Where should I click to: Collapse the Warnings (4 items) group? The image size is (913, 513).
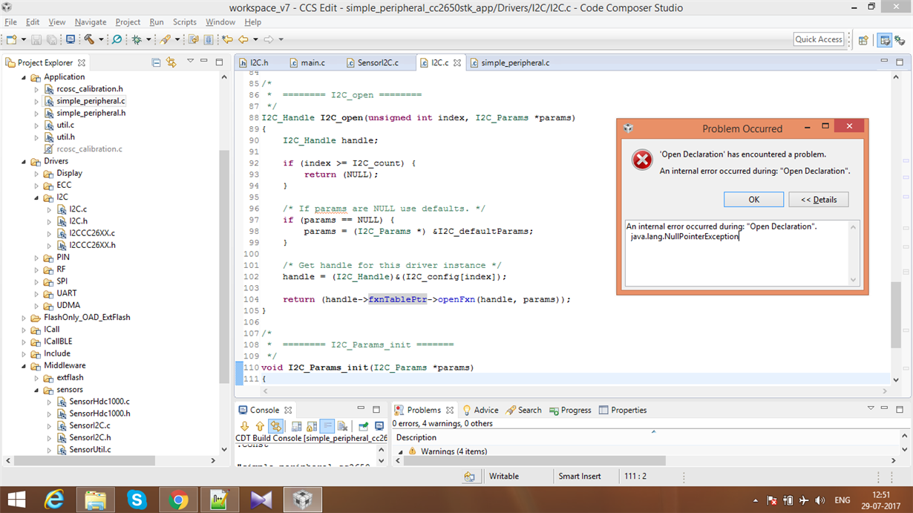point(401,451)
